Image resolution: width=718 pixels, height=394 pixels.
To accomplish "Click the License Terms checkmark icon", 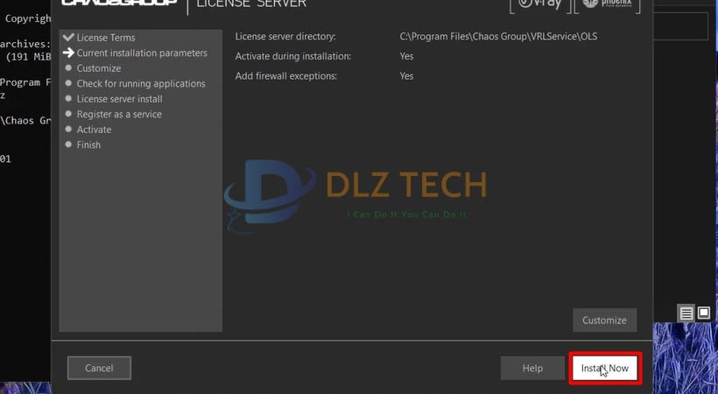I will pos(68,37).
